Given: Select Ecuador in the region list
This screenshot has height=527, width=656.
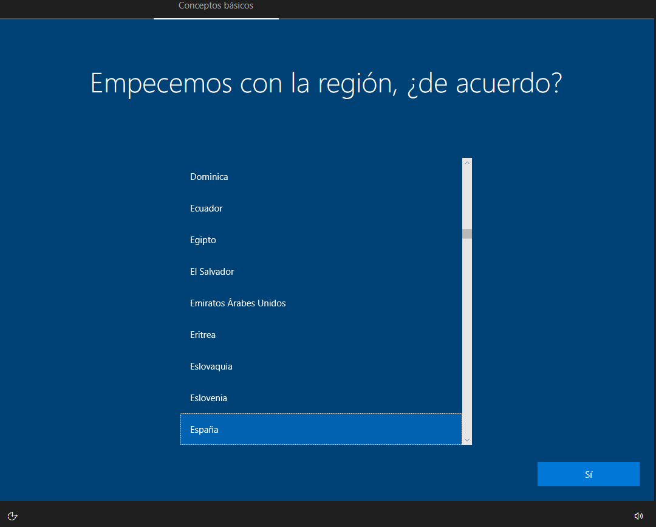Looking at the screenshot, I should pyautogui.click(x=321, y=208).
